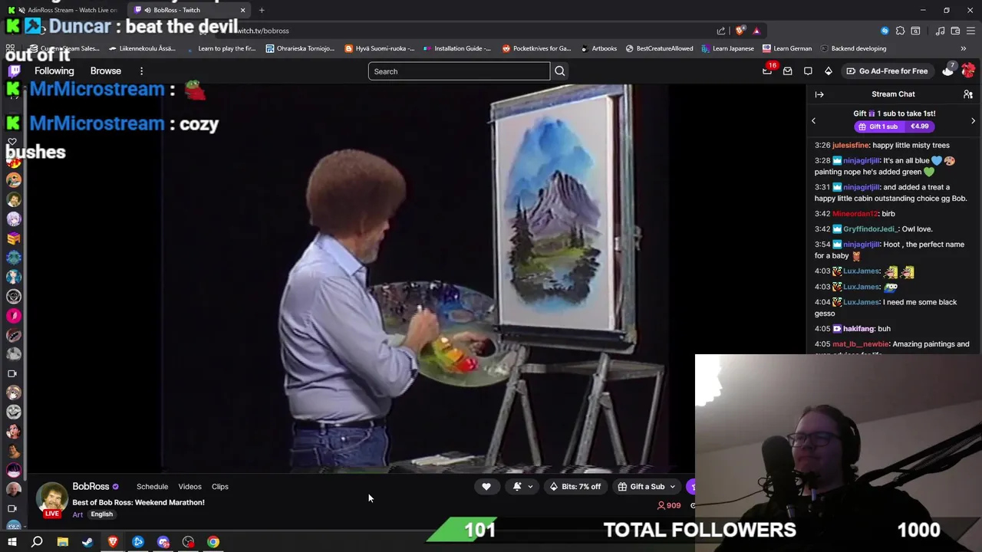Viewport: 982px width, 552px height.
Task: Click into the Twitch search field
Action: [x=459, y=71]
